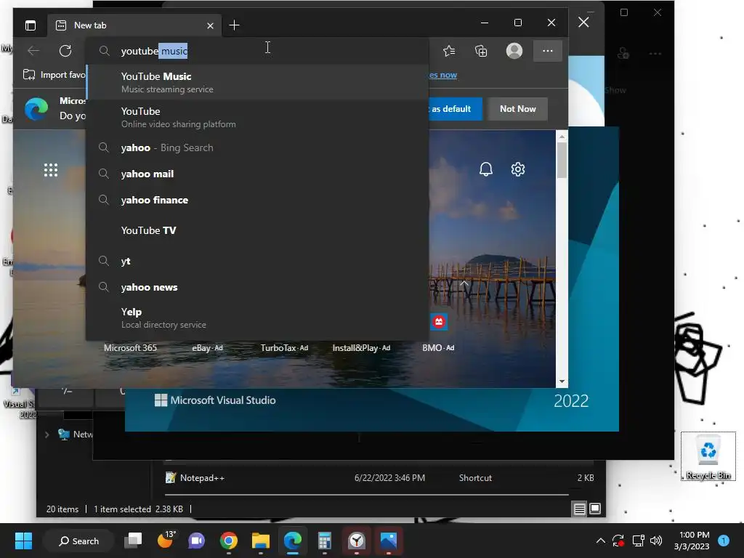This screenshot has height=558, width=744.
Task: Open notification badge in system tray
Action: coord(724,541)
